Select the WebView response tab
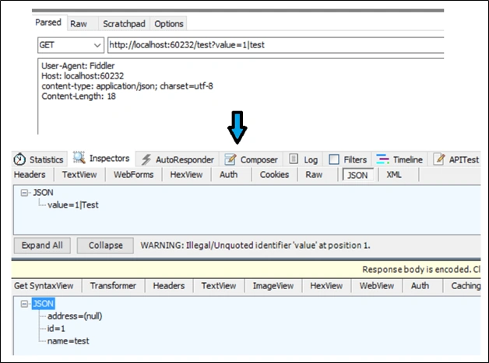489x363 pixels. pyautogui.click(x=377, y=286)
